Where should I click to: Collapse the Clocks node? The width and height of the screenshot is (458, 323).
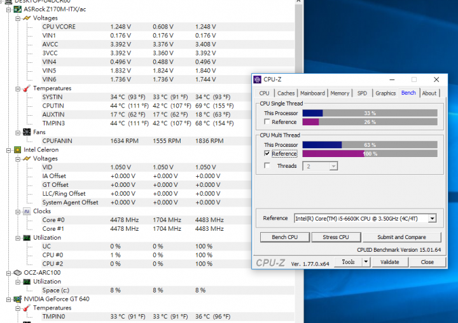18,212
